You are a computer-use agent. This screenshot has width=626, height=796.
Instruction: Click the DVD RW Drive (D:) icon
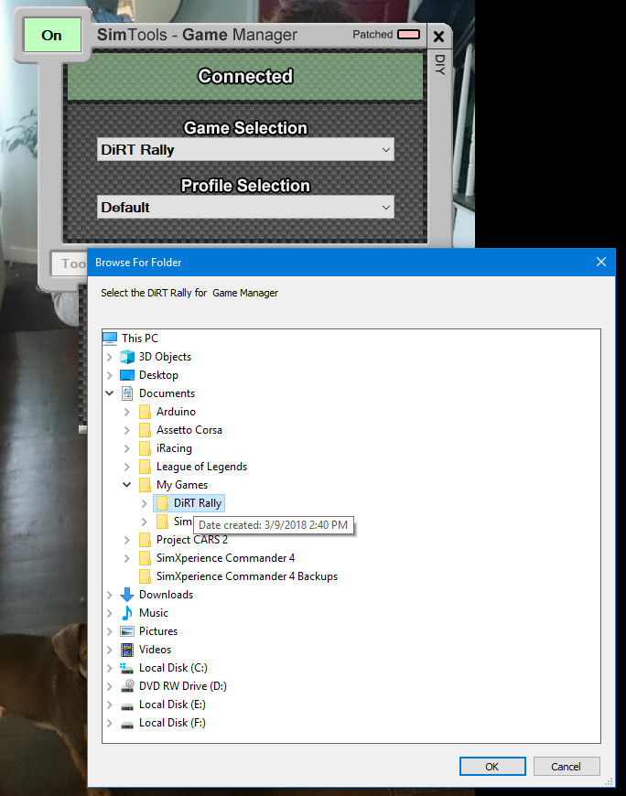click(127, 686)
